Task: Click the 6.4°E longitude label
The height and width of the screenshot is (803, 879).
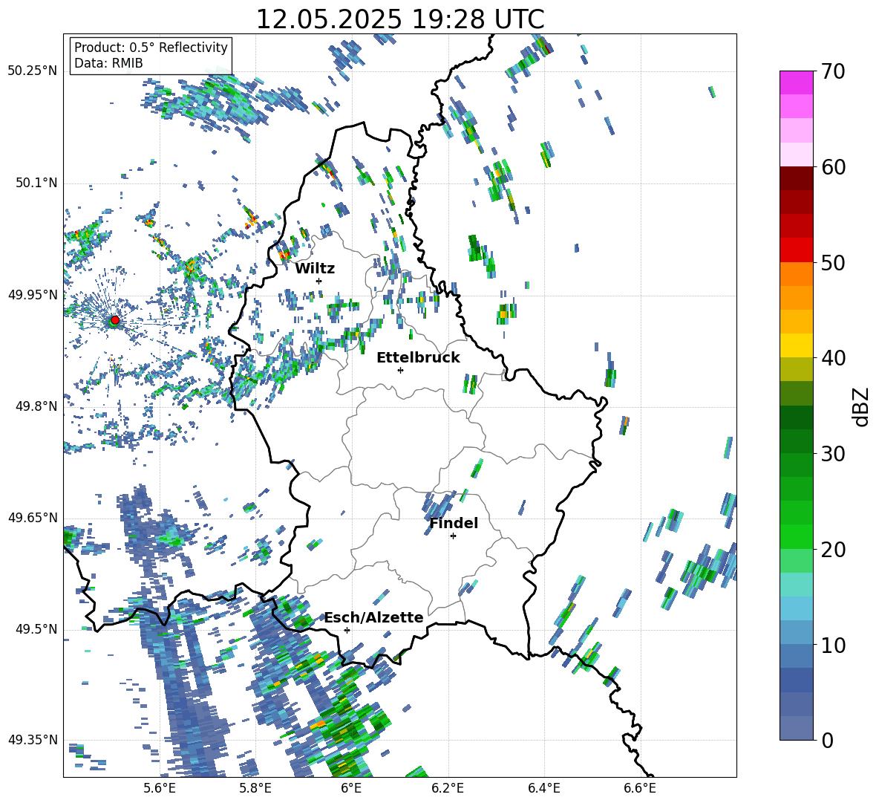Action: pos(544,789)
